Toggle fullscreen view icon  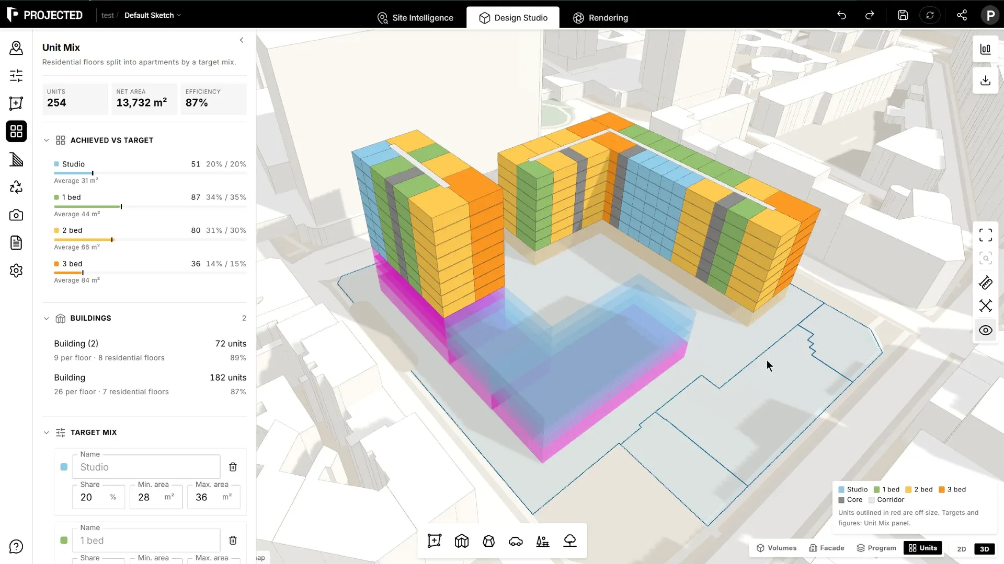click(x=985, y=236)
